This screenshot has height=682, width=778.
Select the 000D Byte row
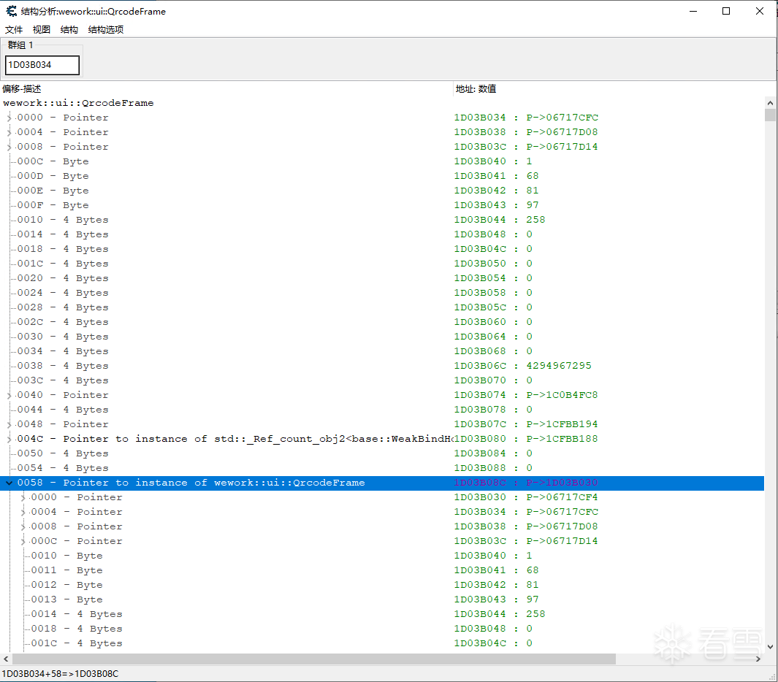[x=382, y=176]
